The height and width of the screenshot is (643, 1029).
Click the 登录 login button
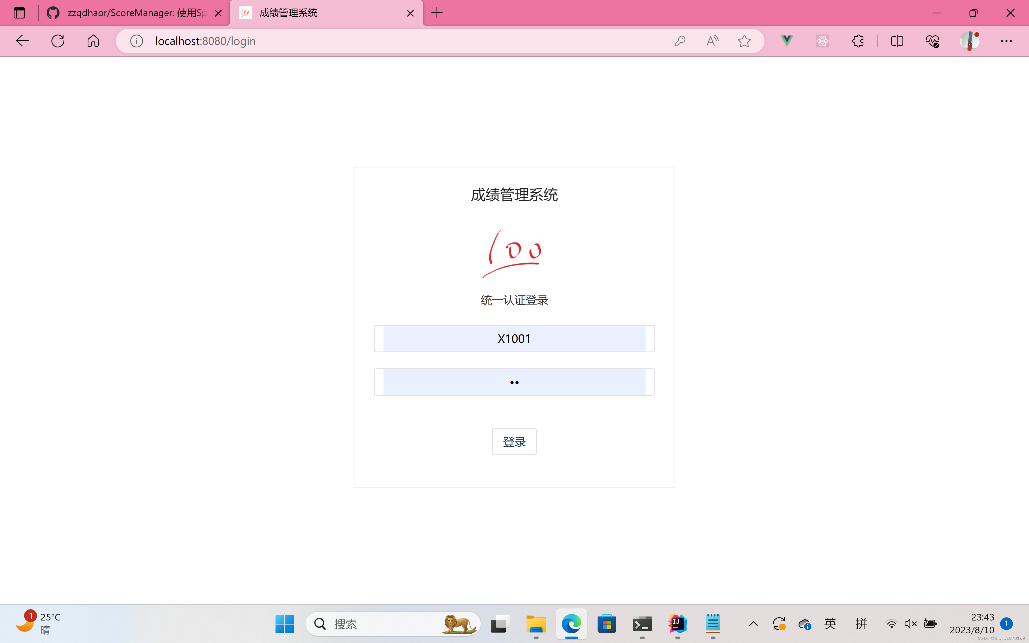(514, 442)
